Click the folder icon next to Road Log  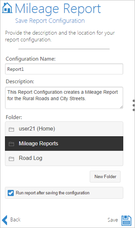[11, 159]
